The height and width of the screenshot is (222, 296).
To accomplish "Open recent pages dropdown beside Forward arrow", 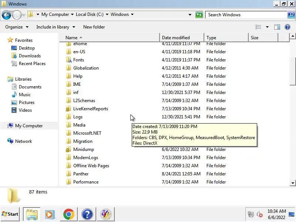I will pos(24,15).
